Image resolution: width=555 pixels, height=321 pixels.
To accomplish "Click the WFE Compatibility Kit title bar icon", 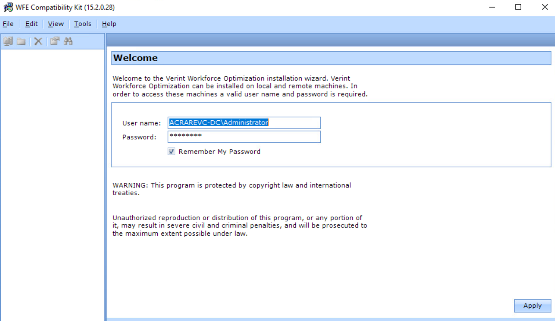I will pos(8,7).
